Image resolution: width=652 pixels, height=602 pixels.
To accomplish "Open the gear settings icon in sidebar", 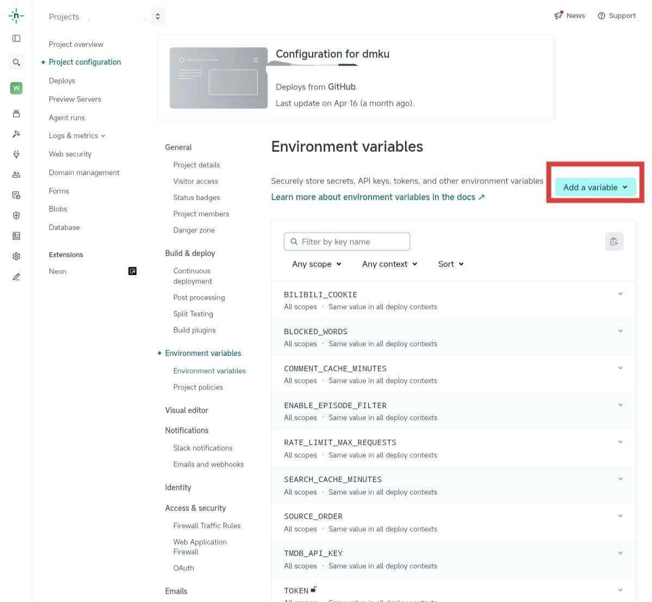I will pyautogui.click(x=16, y=256).
